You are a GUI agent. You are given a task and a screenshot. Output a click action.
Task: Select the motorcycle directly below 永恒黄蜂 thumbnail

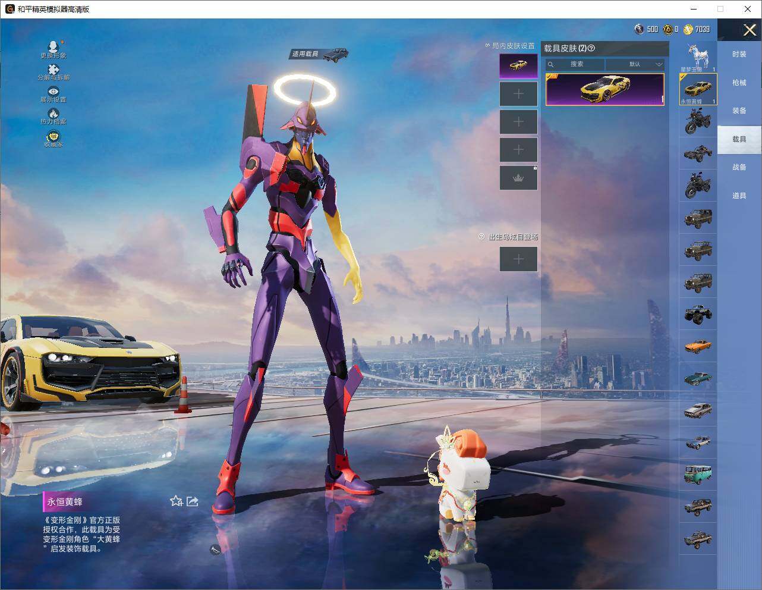pos(698,122)
